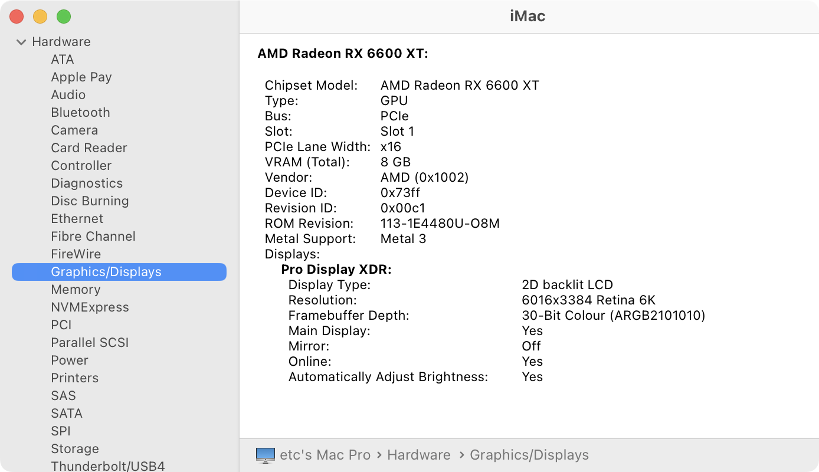Image resolution: width=819 pixels, height=472 pixels.
Task: Select Storage in the sidebar
Action: pyautogui.click(x=74, y=449)
